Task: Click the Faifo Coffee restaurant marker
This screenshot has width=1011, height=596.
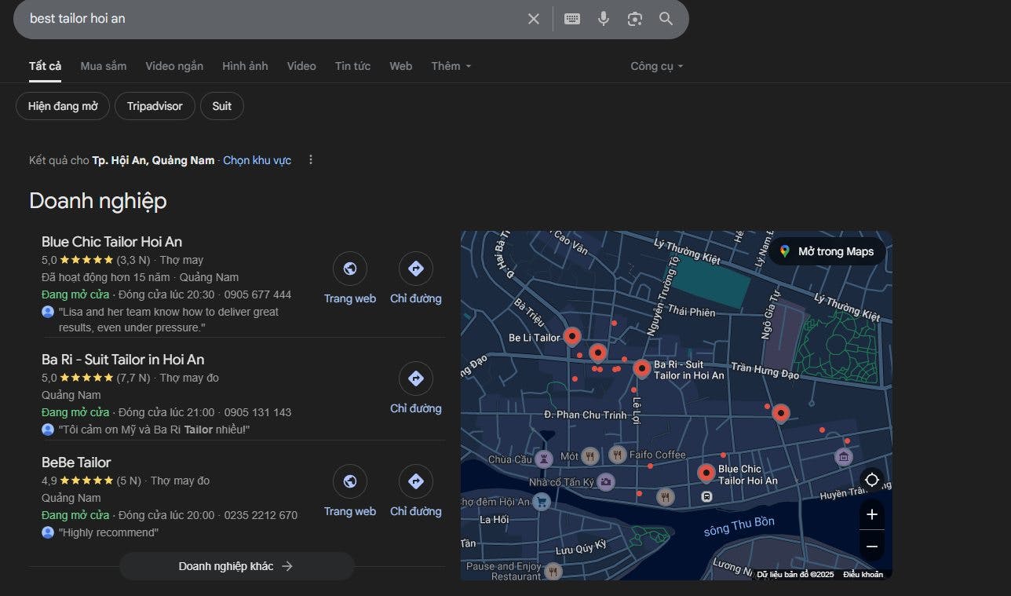Action: click(618, 455)
